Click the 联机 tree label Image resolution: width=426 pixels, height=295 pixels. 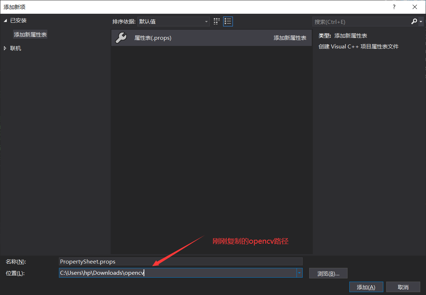(x=16, y=48)
